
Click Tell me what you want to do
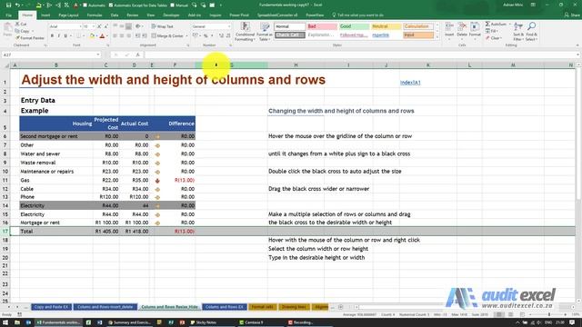click(357, 15)
